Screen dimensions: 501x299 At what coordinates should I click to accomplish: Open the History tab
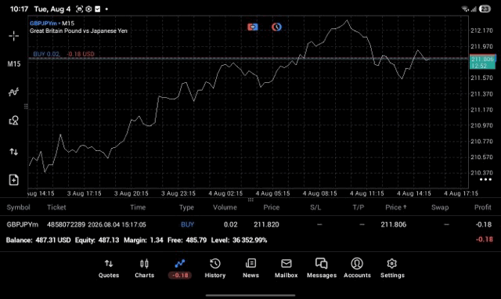tap(215, 268)
